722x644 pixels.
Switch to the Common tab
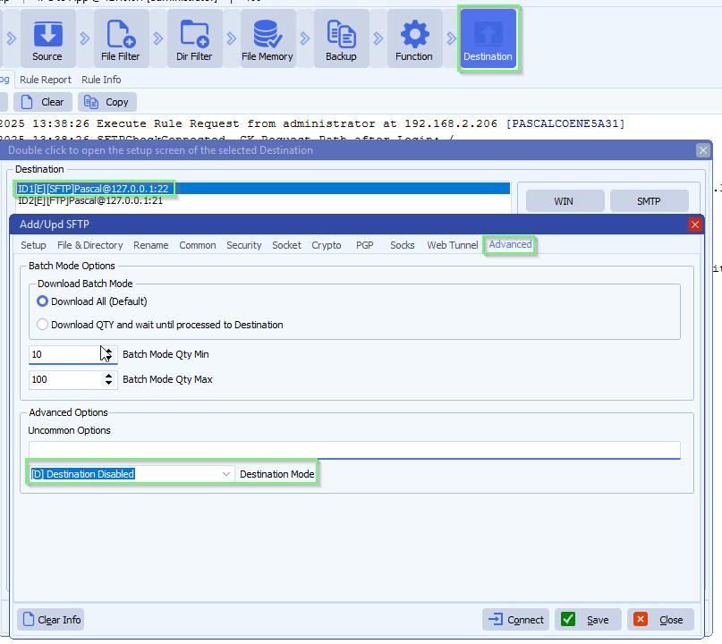(x=198, y=245)
